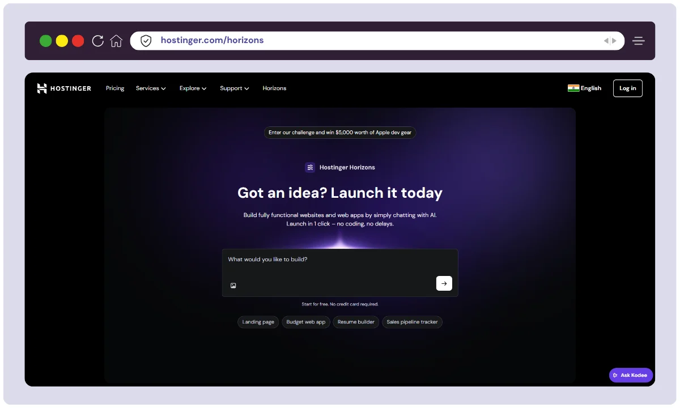Image resolution: width=680 pixels, height=408 pixels.
Task: Open the Pricing menu item
Action: click(115, 88)
